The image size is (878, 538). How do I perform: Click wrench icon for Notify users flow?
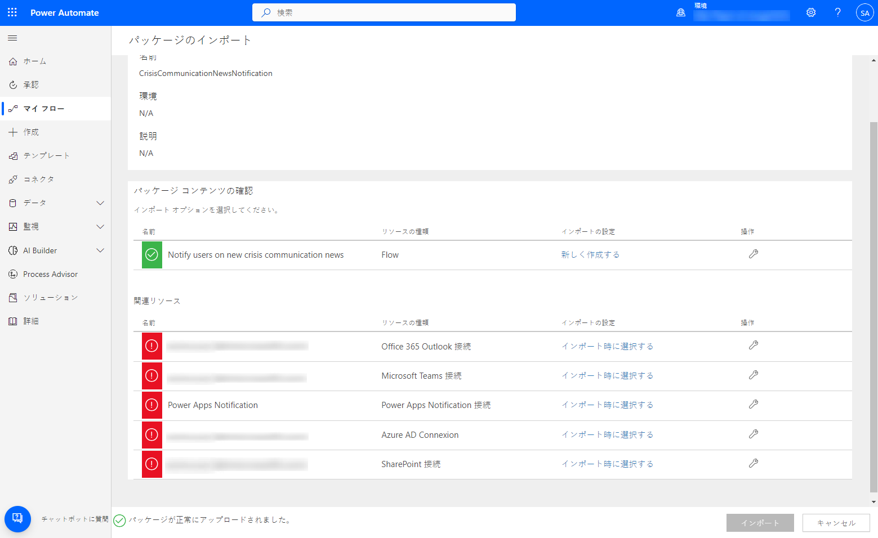pyautogui.click(x=754, y=254)
